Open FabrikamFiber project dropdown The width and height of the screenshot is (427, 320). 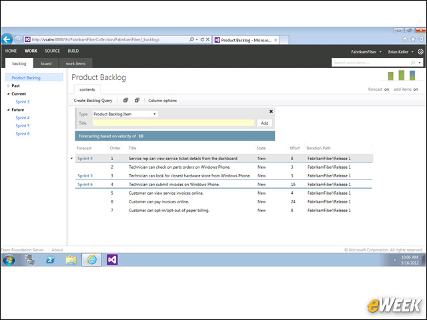tap(366, 52)
